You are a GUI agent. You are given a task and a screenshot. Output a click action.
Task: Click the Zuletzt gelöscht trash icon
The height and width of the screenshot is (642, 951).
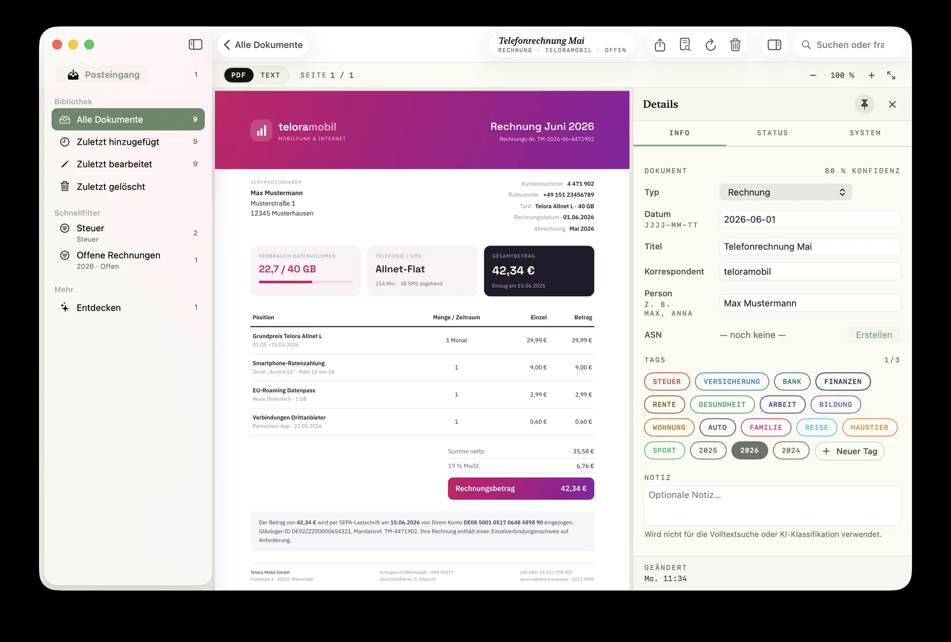[65, 187]
